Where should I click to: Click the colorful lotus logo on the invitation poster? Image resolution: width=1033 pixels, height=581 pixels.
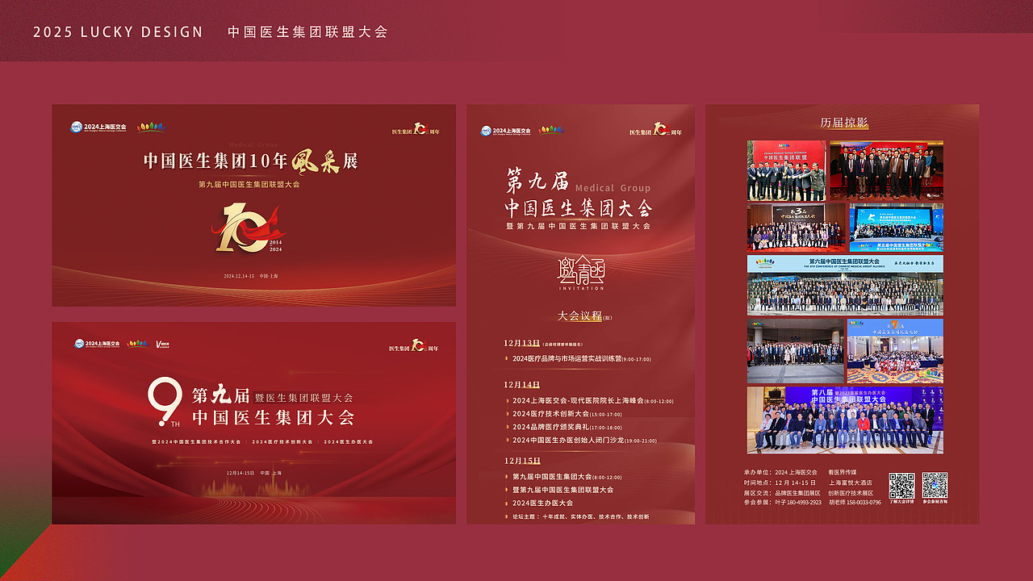(x=551, y=130)
